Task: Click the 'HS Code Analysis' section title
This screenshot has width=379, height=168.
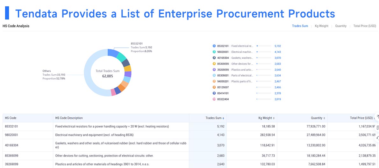Action: coord(16,26)
